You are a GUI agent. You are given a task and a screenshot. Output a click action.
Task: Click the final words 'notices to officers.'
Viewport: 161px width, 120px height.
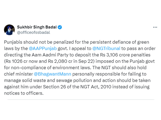pyautogui.click(x=24, y=93)
